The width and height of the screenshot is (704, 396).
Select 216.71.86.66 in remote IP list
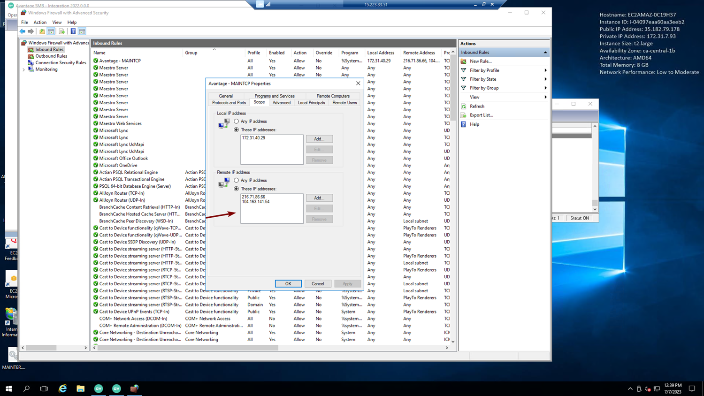pos(253,197)
